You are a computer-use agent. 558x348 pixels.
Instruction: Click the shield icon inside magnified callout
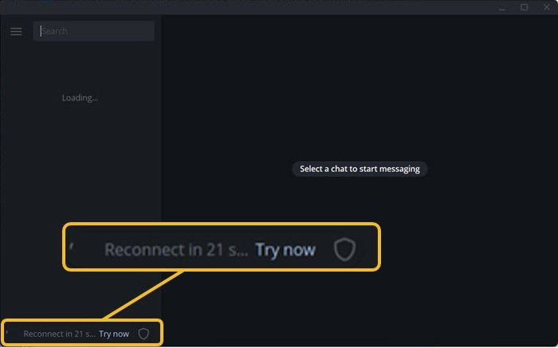[x=344, y=249]
